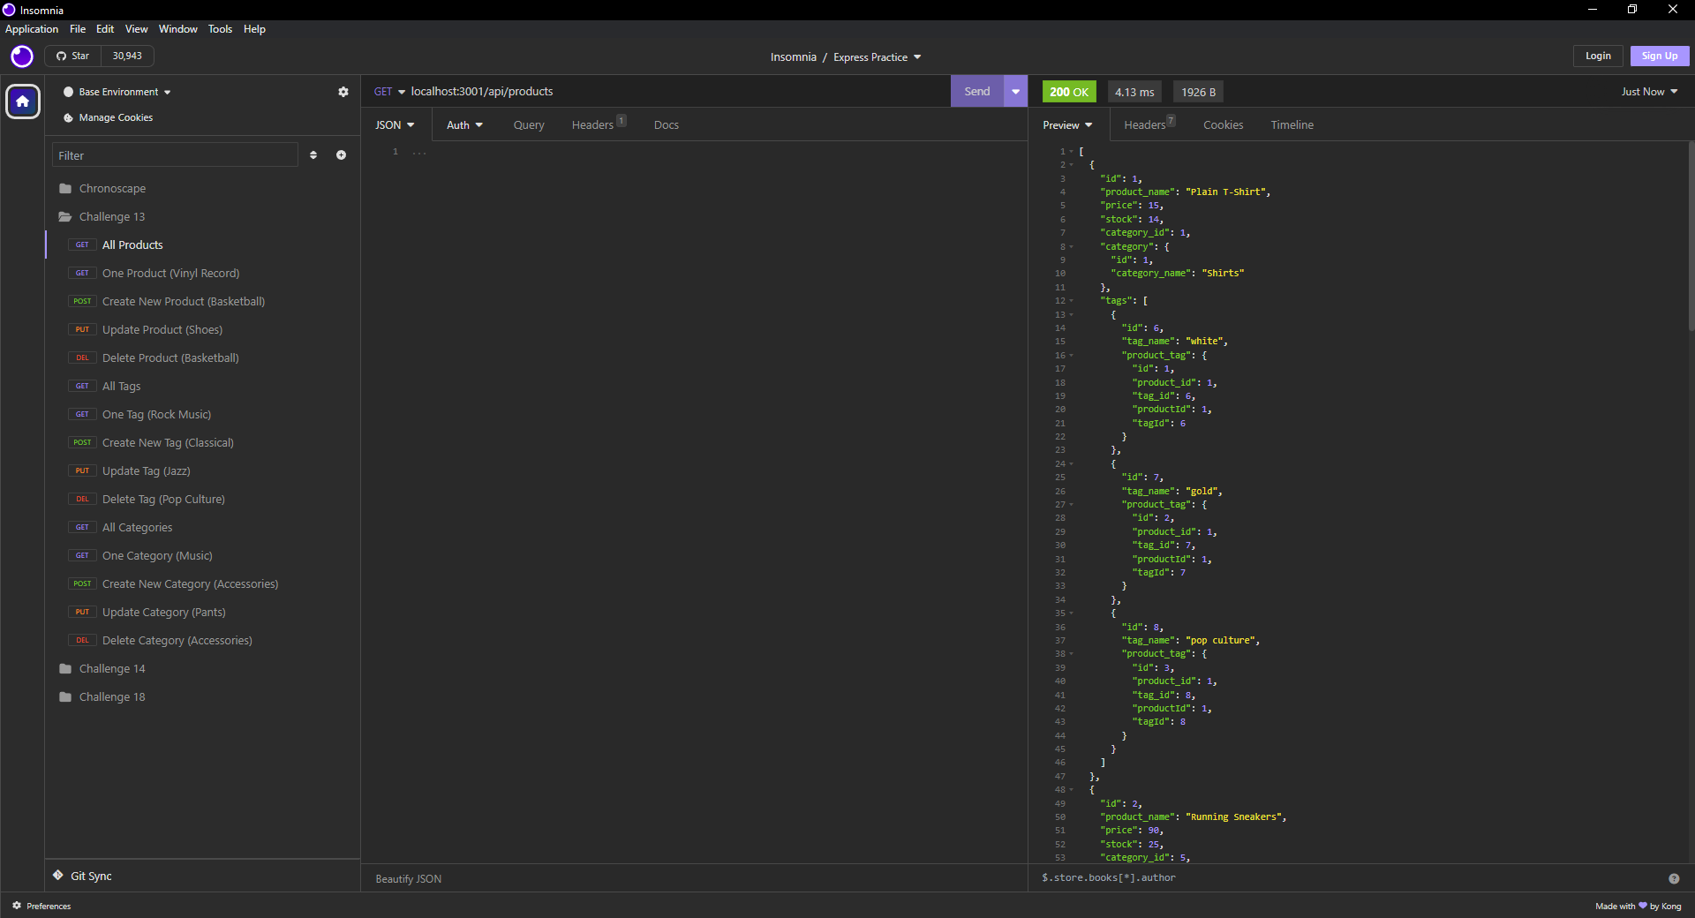Click the response pane vertical scrollbar

[1691, 237]
